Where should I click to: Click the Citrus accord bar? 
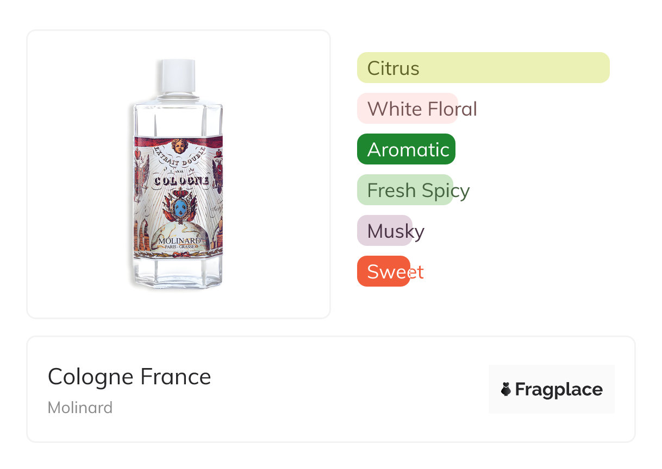pos(483,68)
